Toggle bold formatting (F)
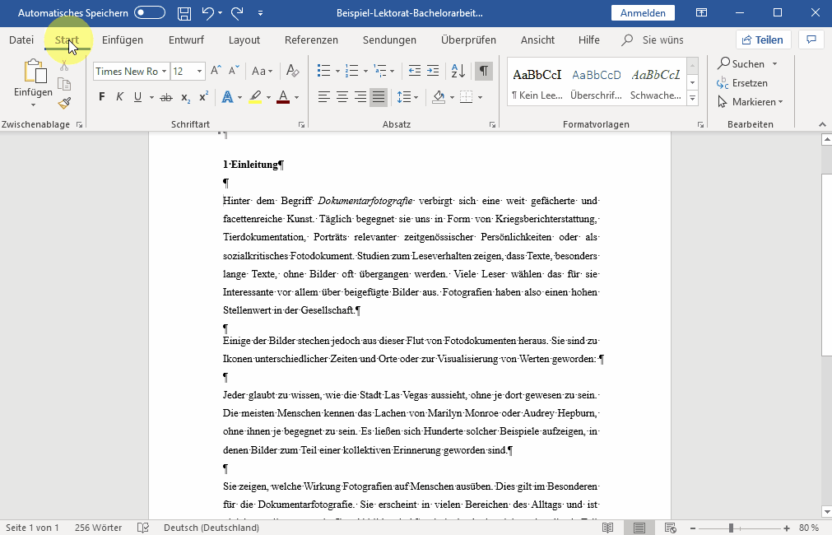The width and height of the screenshot is (832, 535). 102,97
